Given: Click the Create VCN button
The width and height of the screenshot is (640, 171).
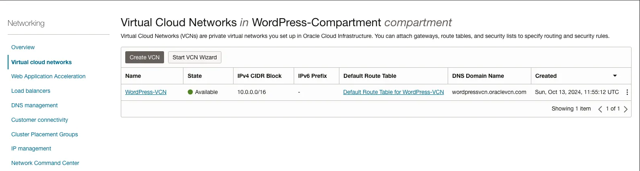Looking at the screenshot, I should pyautogui.click(x=145, y=57).
